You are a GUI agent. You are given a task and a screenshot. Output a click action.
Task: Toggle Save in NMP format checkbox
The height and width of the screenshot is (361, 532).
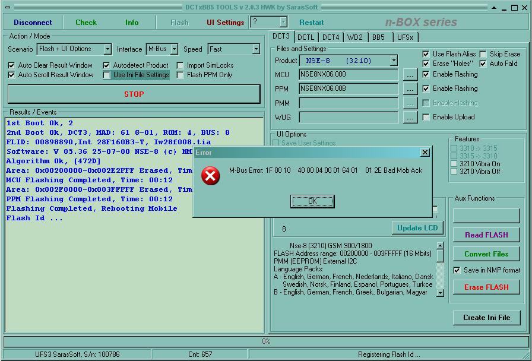(457, 270)
